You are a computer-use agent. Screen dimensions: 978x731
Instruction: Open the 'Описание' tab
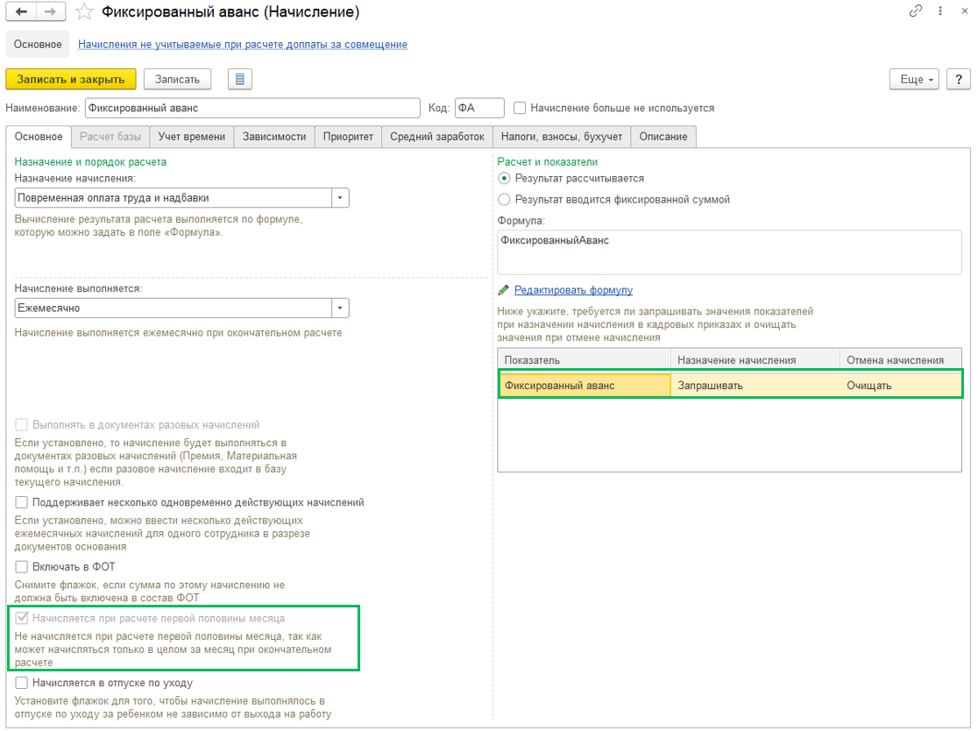pos(663,137)
